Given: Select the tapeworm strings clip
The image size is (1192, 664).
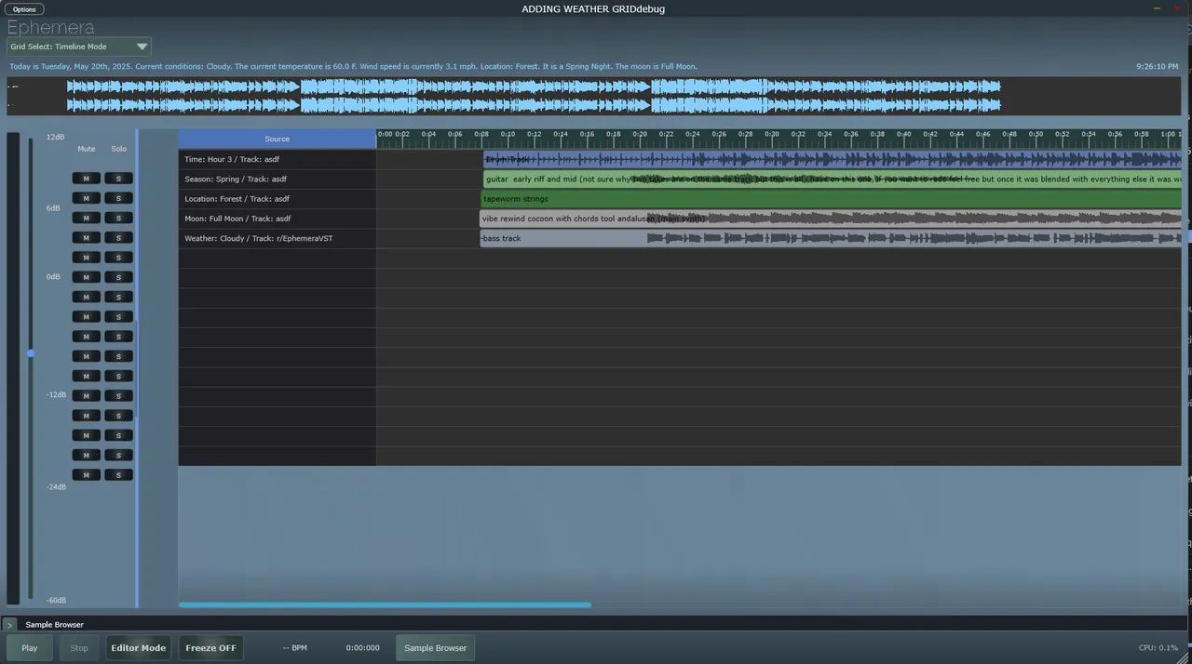Looking at the screenshot, I should point(652,198).
